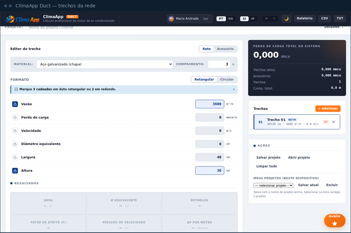Open the Avalie star rating button
The width and height of the screenshot is (351, 233).
334,221
